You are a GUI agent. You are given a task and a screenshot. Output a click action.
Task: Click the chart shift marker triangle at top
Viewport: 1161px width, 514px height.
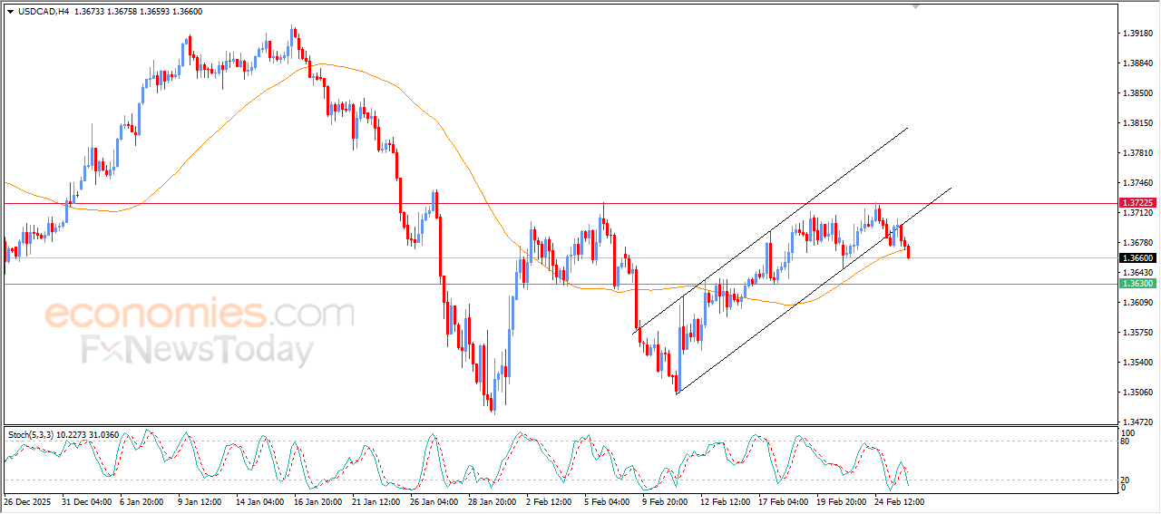coord(917,7)
